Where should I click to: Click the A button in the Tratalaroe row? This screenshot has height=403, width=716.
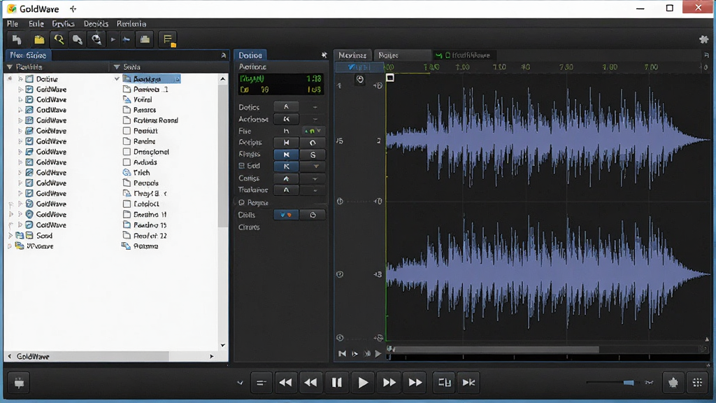pos(286,190)
